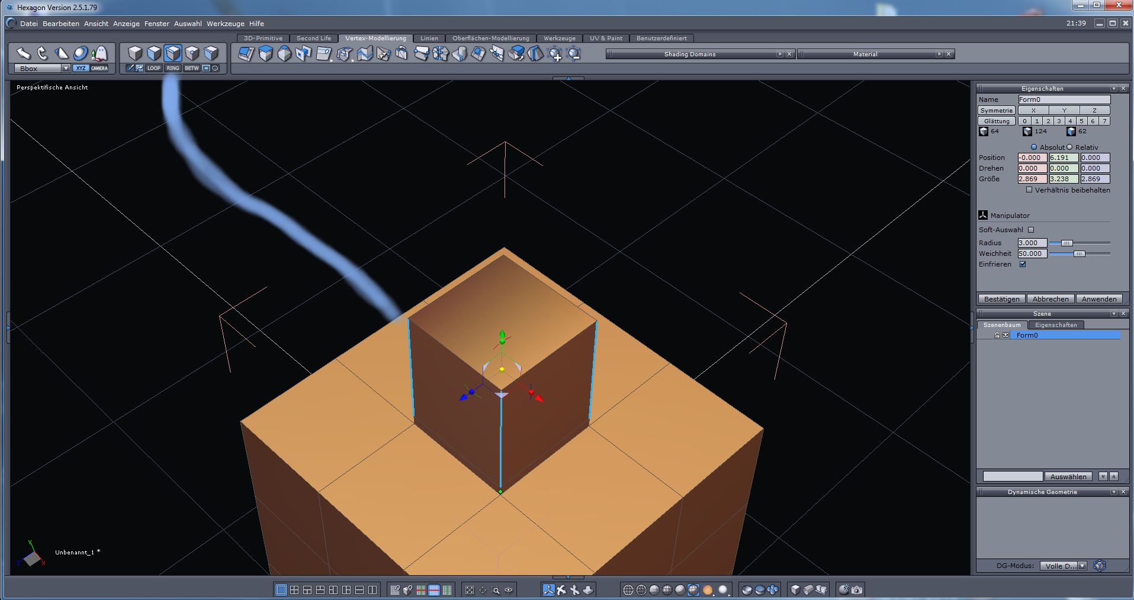Select the Relativ radio button
This screenshot has height=600, width=1134.
coord(1069,147)
